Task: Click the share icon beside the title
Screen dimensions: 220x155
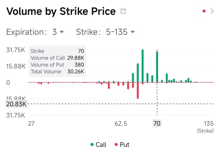Action: (123, 11)
